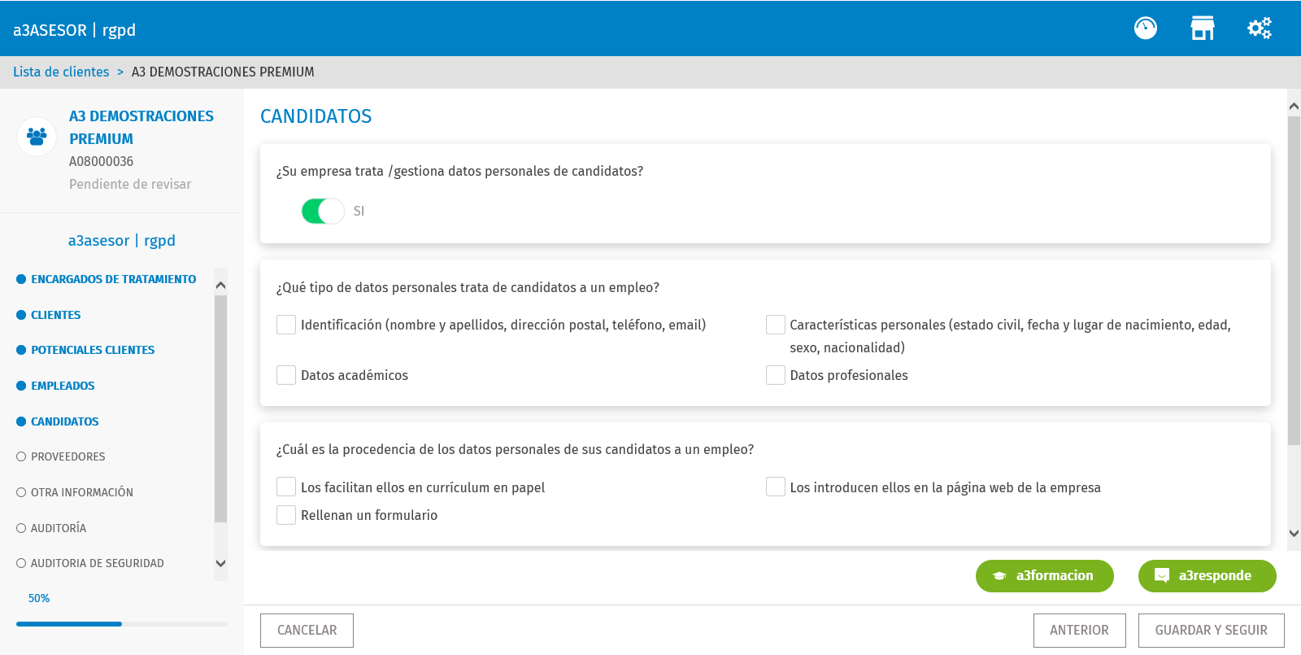Click the Anterior button
Viewport: 1301px width, 655px height.
pos(1079,631)
